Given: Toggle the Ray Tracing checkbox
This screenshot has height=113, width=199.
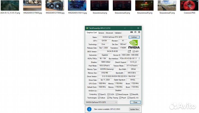Looking at the screenshot, I should pyautogui.click(x=108, y=98).
